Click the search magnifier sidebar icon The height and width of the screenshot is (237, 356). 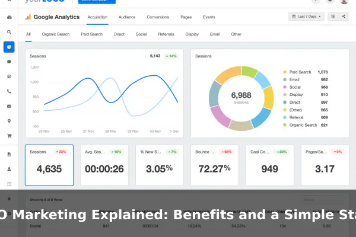(x=9, y=32)
